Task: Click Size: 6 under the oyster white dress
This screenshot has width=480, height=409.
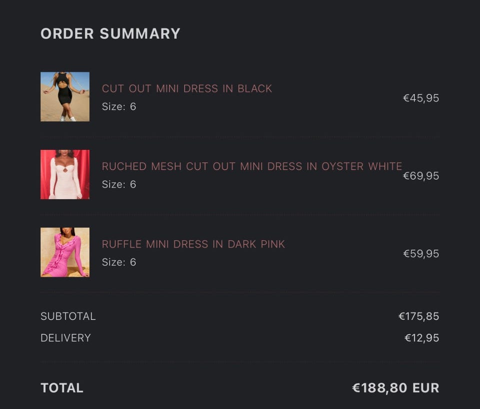Action: click(119, 184)
